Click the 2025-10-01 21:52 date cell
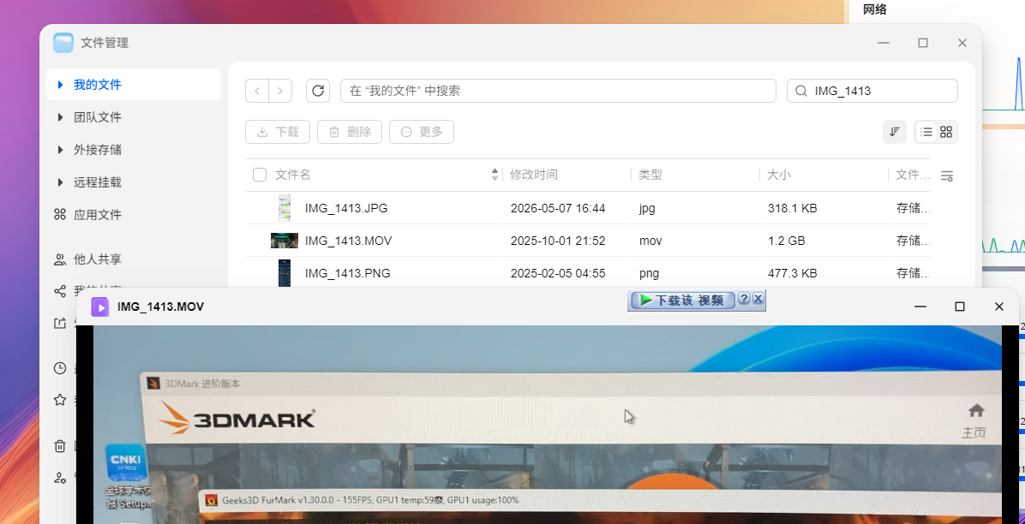 coord(558,241)
